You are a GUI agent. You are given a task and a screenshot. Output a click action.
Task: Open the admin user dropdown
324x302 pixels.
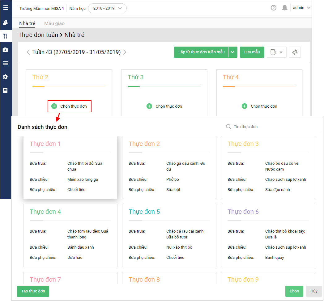click(302, 8)
